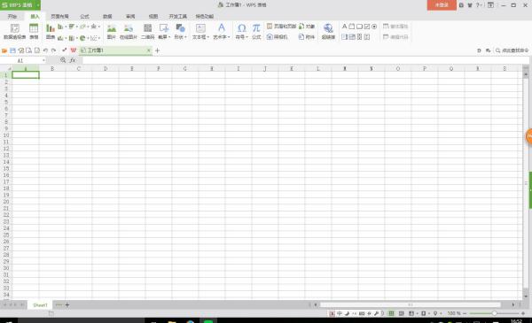Select column G header
Screen dimensions: 532x323
pos(185,68)
